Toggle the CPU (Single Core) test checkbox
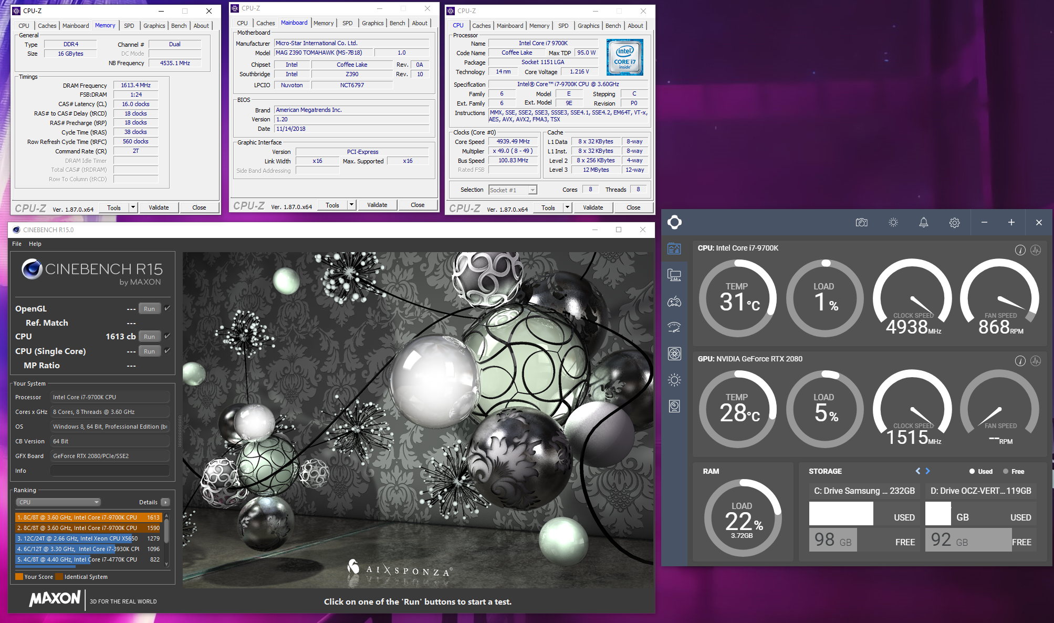 167,351
